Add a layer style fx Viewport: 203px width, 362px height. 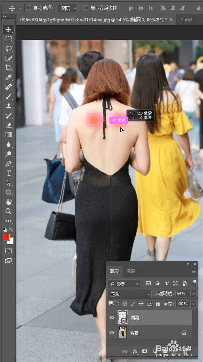pos(135,351)
